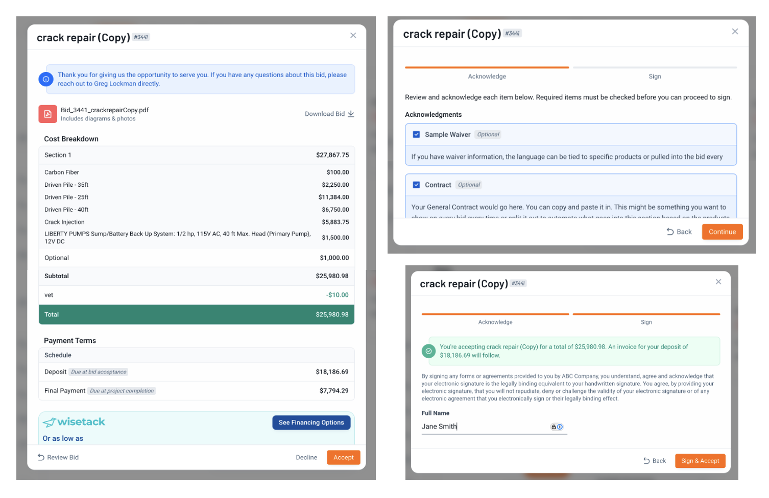Close the Sign dialog with the X
Image resolution: width=769 pixels, height=498 pixels.
coord(718,282)
